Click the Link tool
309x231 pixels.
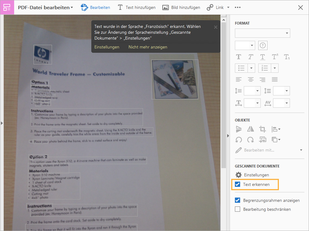pos(215,7)
